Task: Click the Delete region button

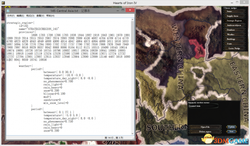Action: (x=205, y=132)
